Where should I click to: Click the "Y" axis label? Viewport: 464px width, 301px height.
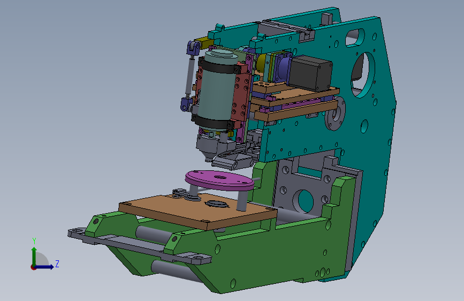tap(34, 241)
